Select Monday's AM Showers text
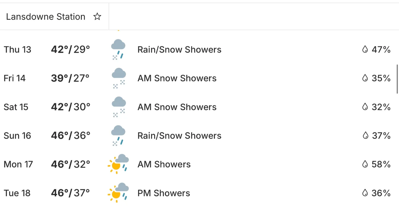Image resolution: width=399 pixels, height=215 pixels. pos(164,164)
